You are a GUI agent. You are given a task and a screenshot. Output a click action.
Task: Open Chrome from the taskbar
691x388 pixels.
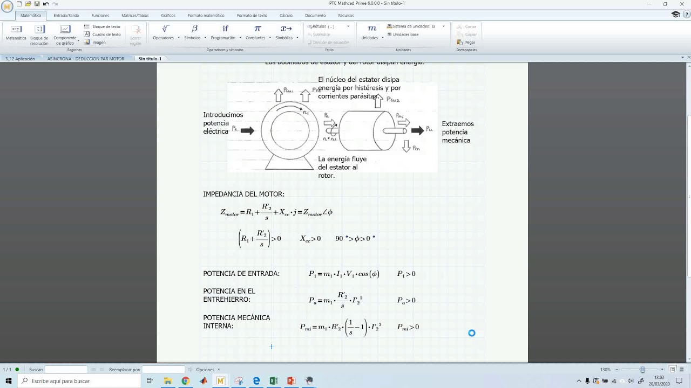pyautogui.click(x=185, y=380)
